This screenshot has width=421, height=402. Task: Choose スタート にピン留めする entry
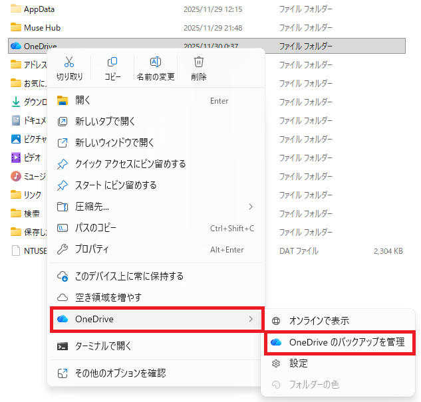pyautogui.click(x=116, y=185)
